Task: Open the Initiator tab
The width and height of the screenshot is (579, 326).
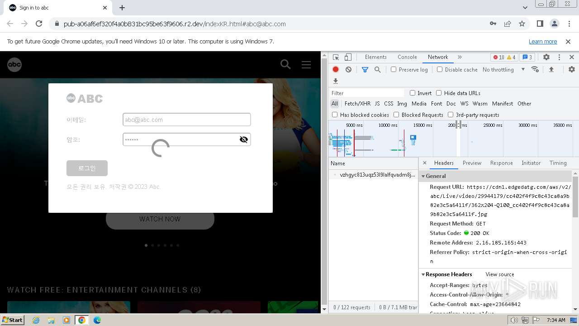Action: tap(531, 163)
